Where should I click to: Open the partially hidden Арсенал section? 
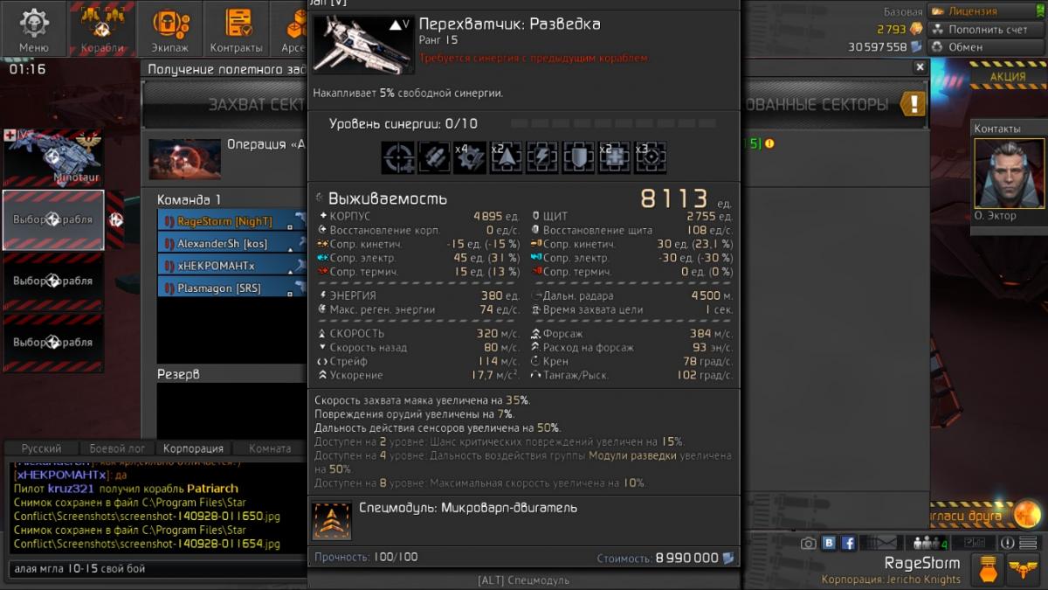pyautogui.click(x=289, y=29)
